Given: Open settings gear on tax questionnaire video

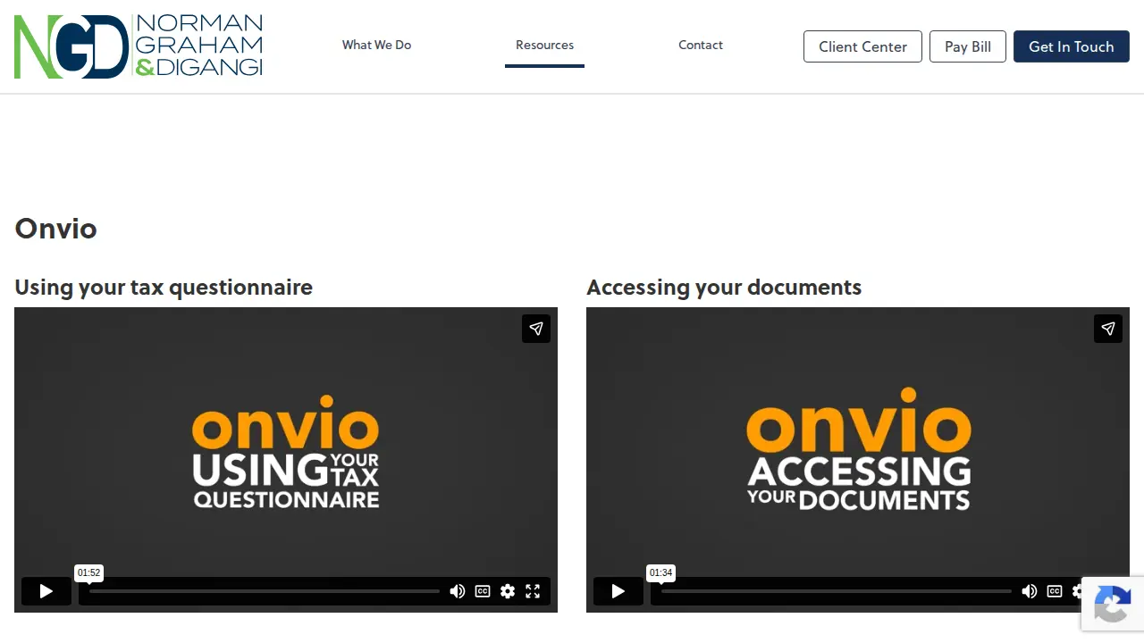Looking at the screenshot, I should coord(508,591).
